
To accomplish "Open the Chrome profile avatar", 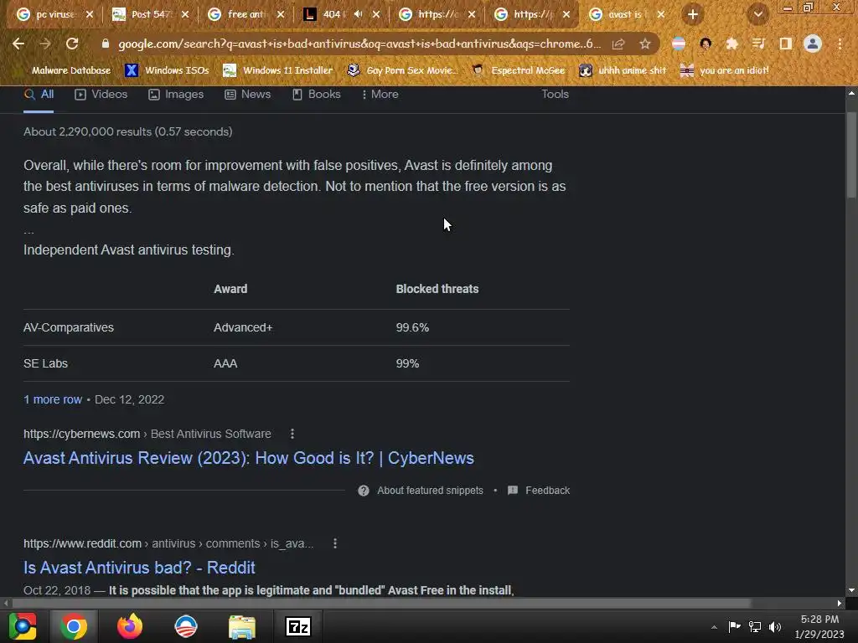I will [x=813, y=44].
